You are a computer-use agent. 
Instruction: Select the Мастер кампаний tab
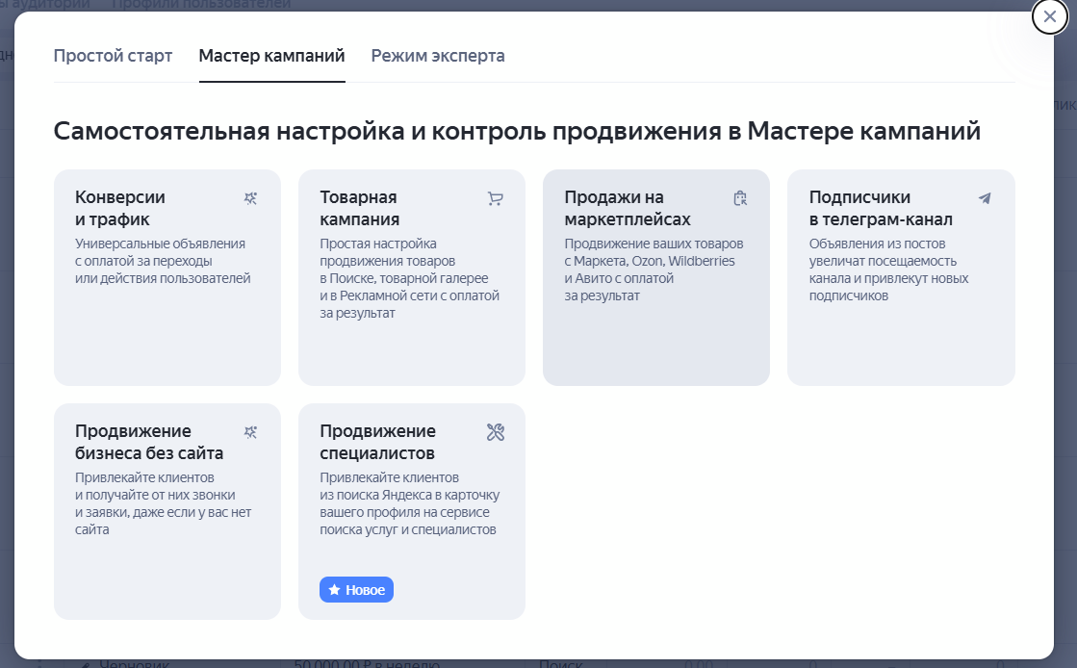point(272,56)
